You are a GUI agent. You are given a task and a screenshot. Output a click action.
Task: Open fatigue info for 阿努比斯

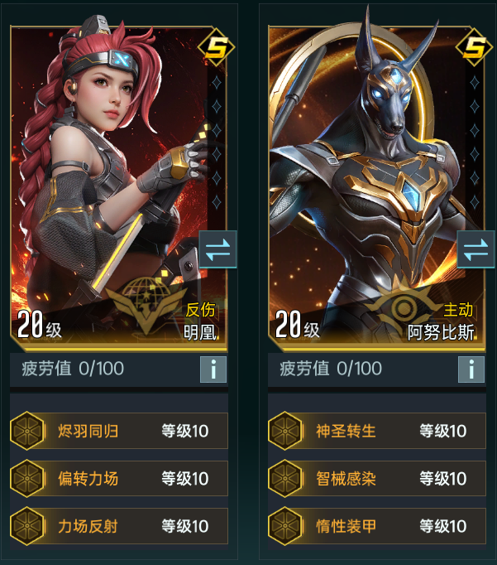(471, 369)
